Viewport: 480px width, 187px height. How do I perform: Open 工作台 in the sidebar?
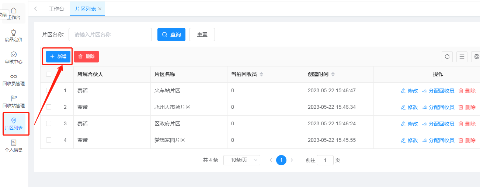[x=14, y=14]
